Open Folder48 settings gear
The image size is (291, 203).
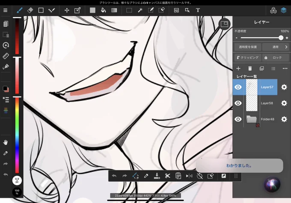[x=284, y=119]
